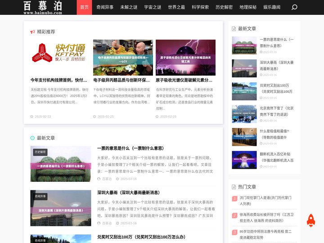Click the rank 2 badge in 热门文章

(x=234, y=216)
